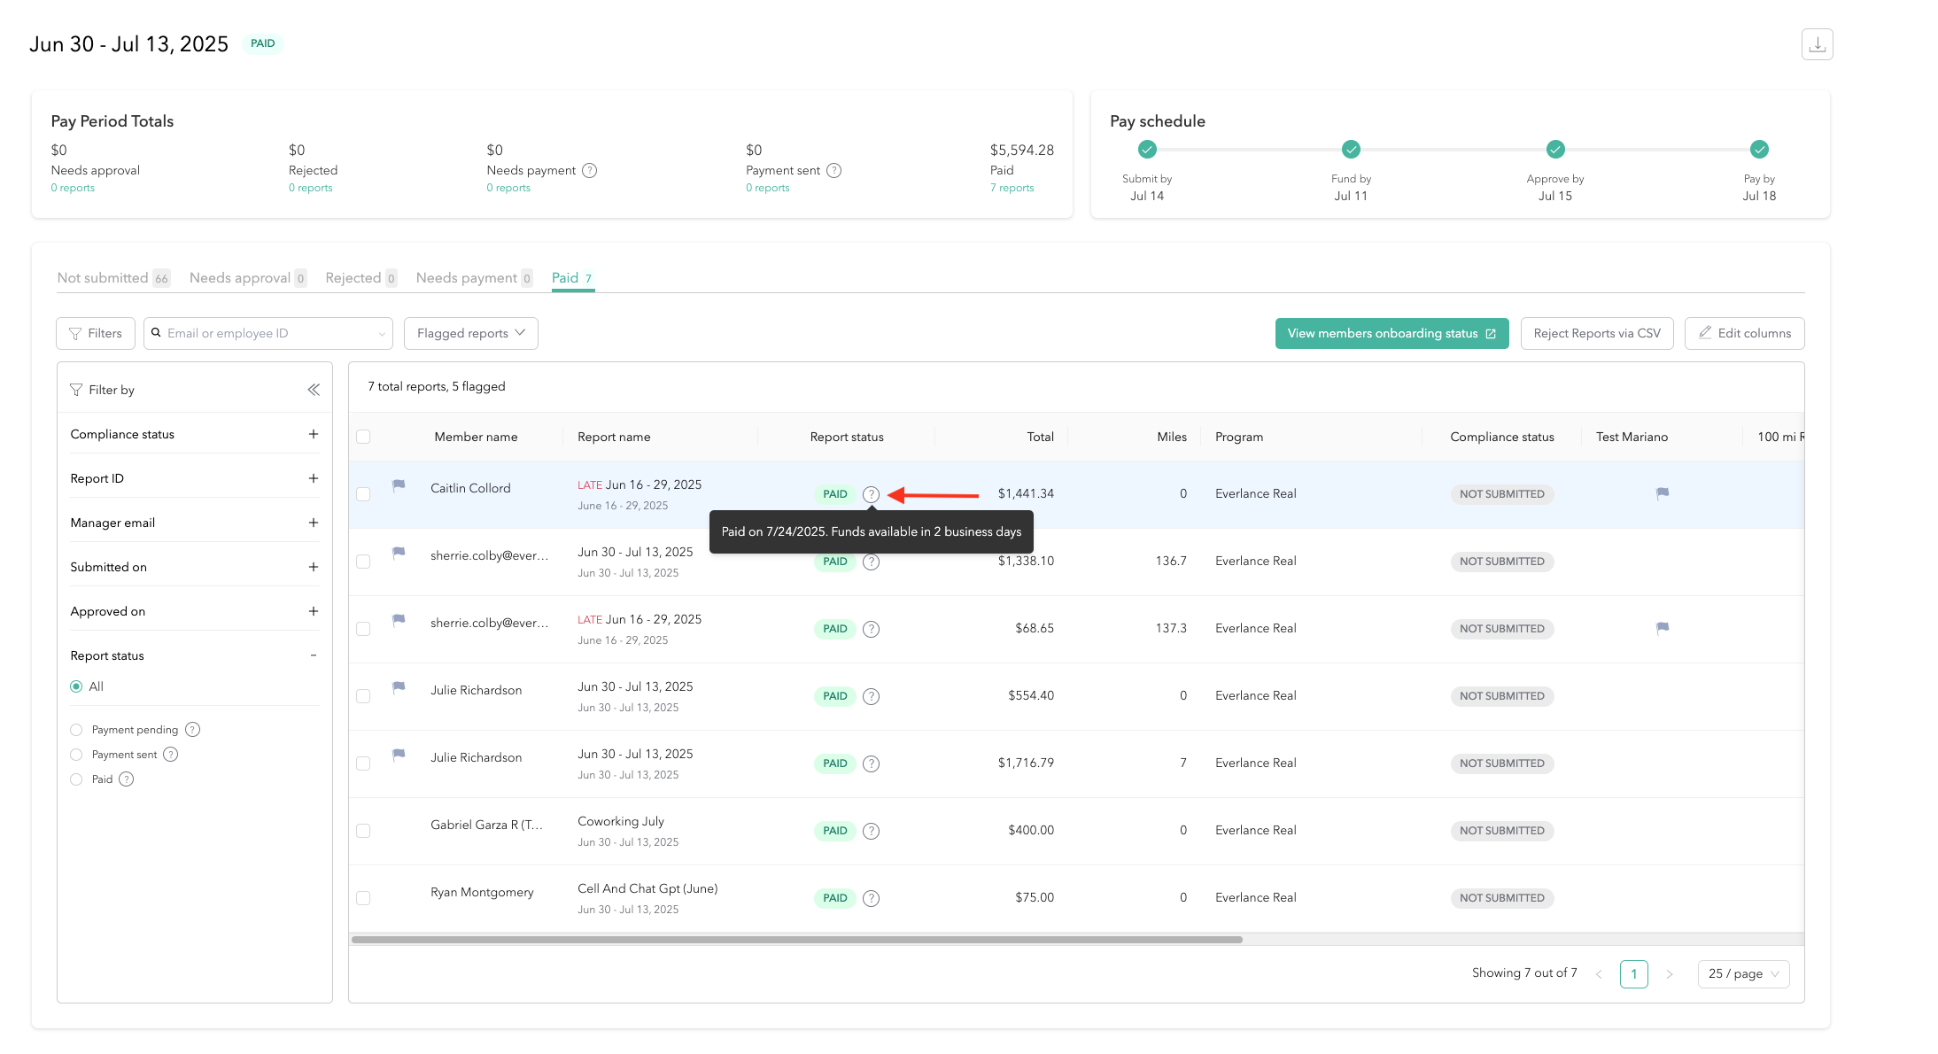Switch to the Needs approval tab

click(x=240, y=278)
